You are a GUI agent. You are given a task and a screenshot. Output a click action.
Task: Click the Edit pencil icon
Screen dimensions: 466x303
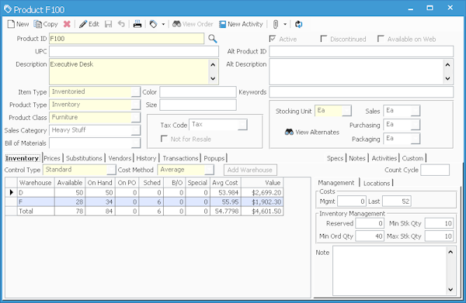[x=83, y=24]
